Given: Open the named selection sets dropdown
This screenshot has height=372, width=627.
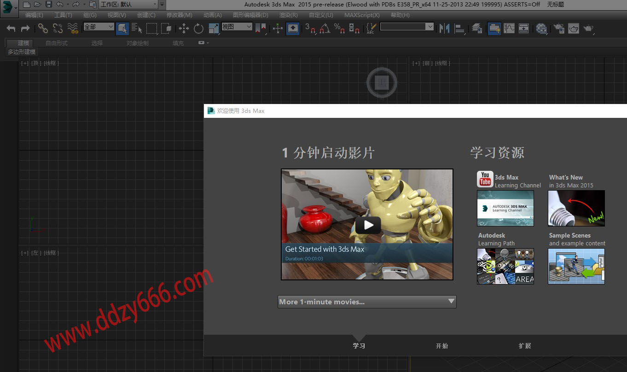Looking at the screenshot, I should 406,27.
